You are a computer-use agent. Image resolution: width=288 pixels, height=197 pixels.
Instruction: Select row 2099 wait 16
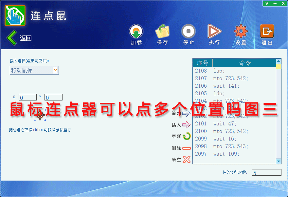tap(234, 139)
